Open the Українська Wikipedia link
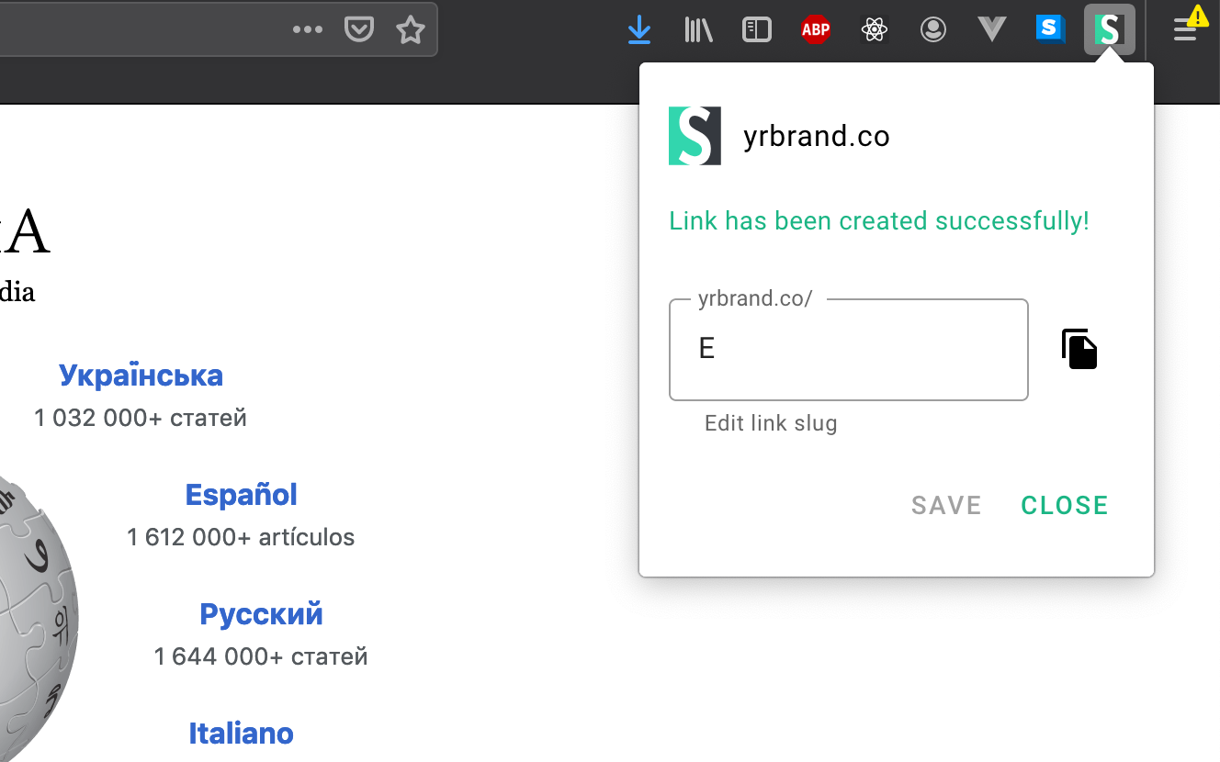The height and width of the screenshot is (762, 1220). 141,375
